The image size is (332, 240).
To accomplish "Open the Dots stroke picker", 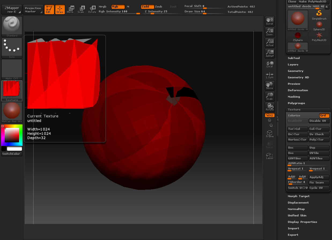I will 12,48.
